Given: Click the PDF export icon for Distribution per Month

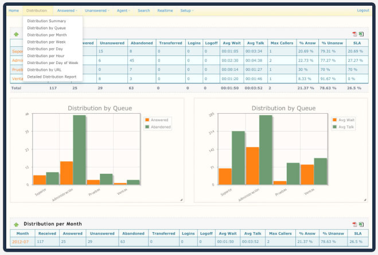Looking at the screenshot, I should pos(354,225).
